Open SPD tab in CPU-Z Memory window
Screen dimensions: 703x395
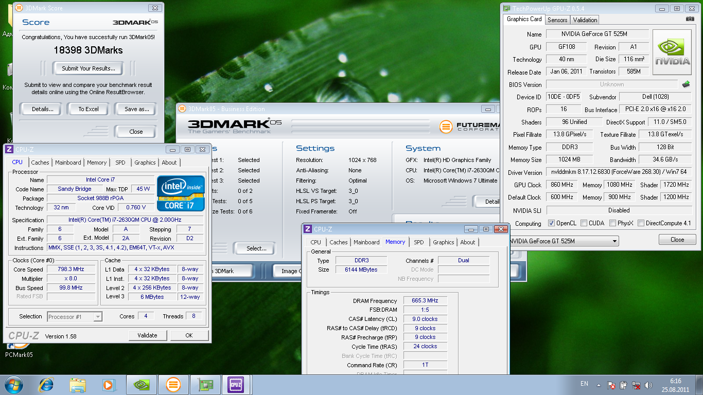(419, 242)
